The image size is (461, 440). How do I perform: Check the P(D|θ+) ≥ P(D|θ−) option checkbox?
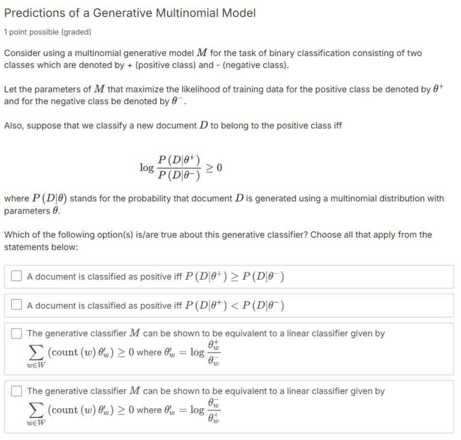[17, 276]
